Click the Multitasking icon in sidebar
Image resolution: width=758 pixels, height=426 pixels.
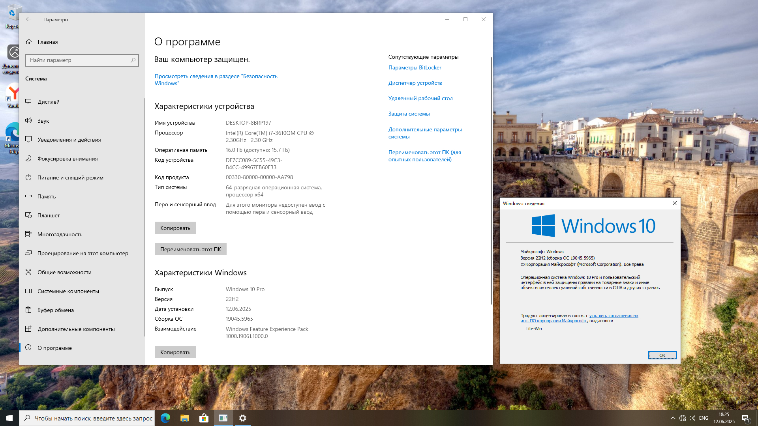28,234
